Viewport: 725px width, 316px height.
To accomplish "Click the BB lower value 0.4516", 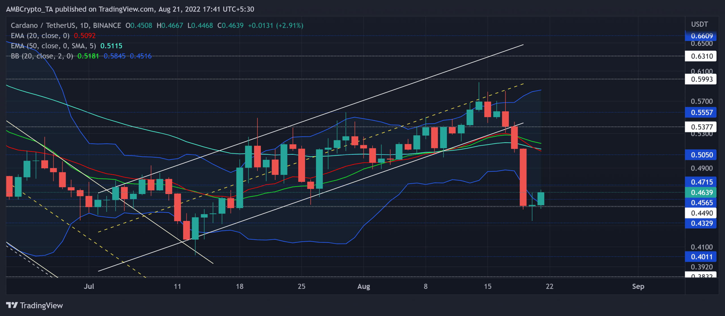I will [141, 56].
